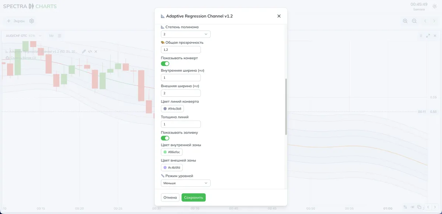Click the zoom out magnifier icon

pyautogui.click(x=414, y=21)
